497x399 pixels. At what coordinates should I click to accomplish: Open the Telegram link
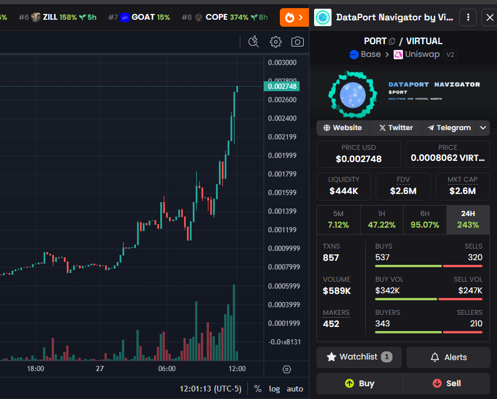(x=449, y=128)
